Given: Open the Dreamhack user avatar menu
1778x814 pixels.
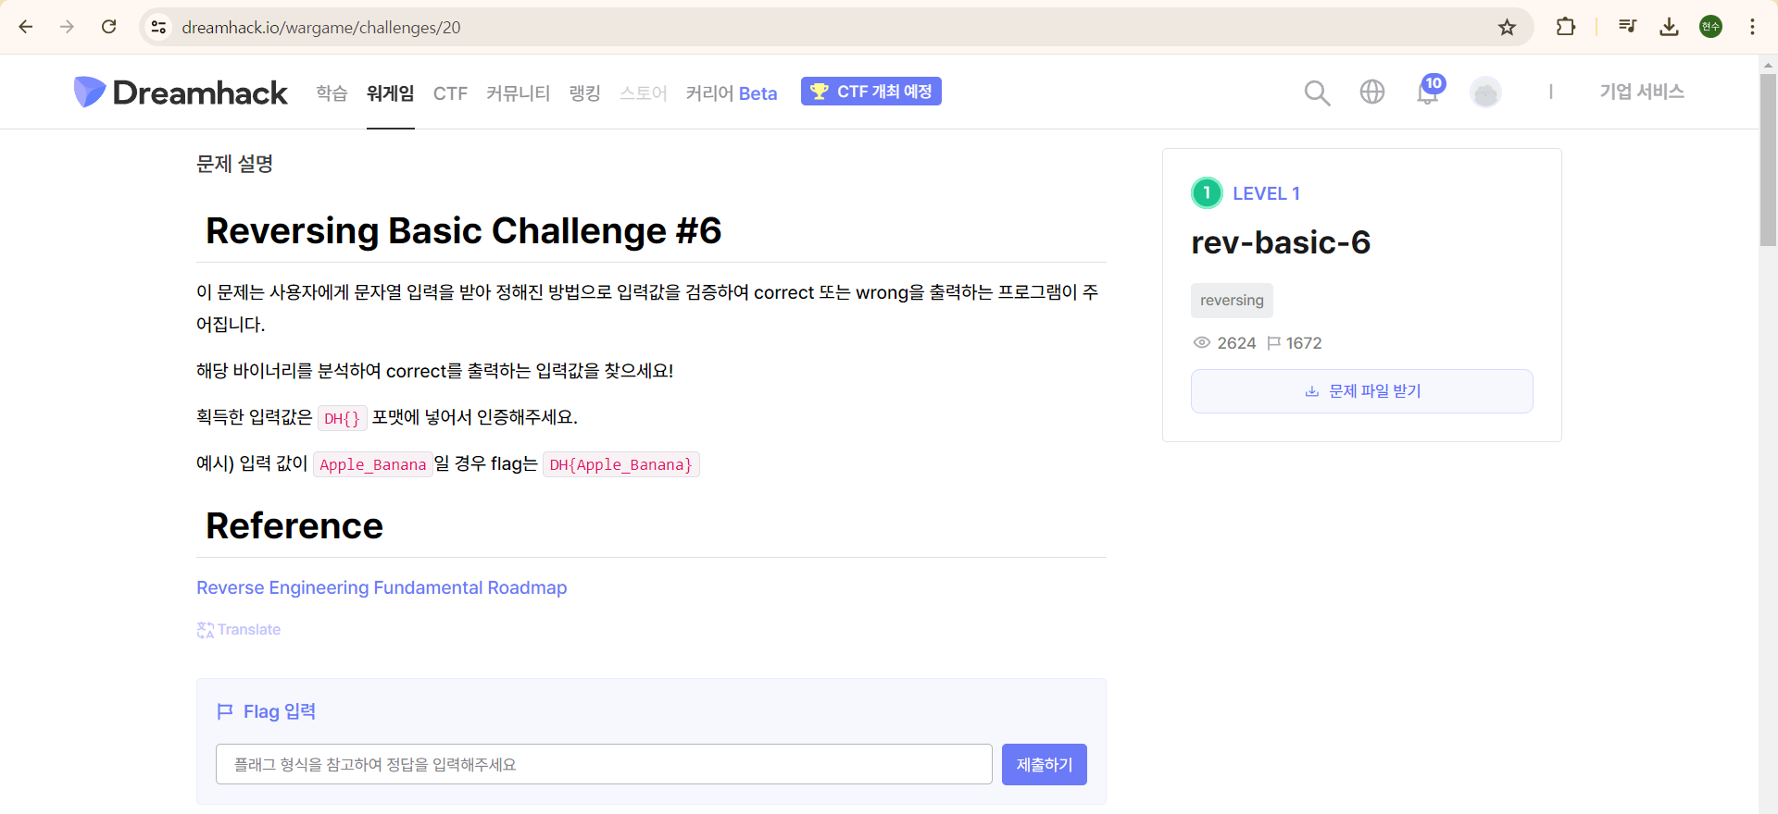Looking at the screenshot, I should point(1485,92).
